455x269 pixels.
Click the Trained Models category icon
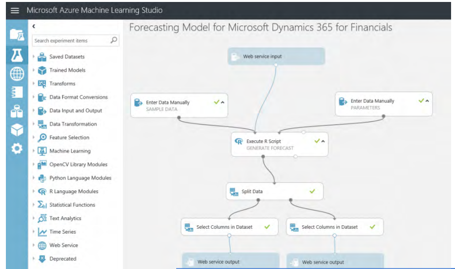coord(42,70)
